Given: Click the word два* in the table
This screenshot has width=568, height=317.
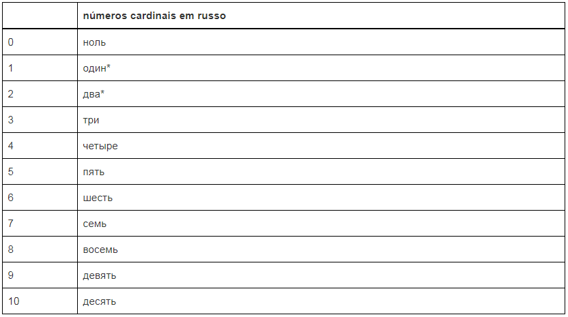Looking at the screenshot, I should [94, 94].
